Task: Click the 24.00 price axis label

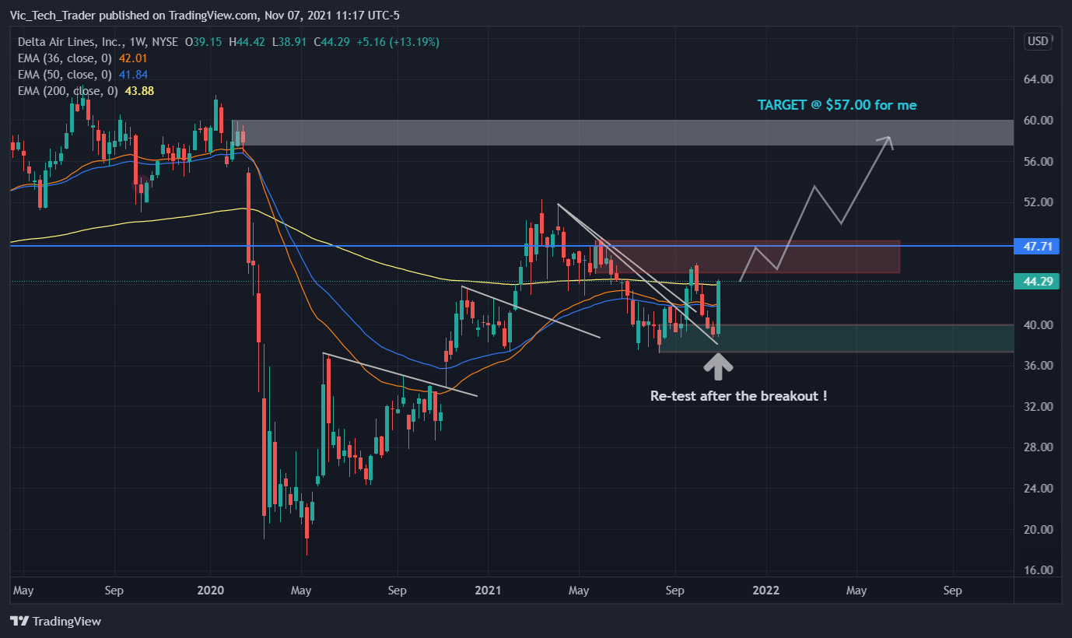Action: [1040, 489]
